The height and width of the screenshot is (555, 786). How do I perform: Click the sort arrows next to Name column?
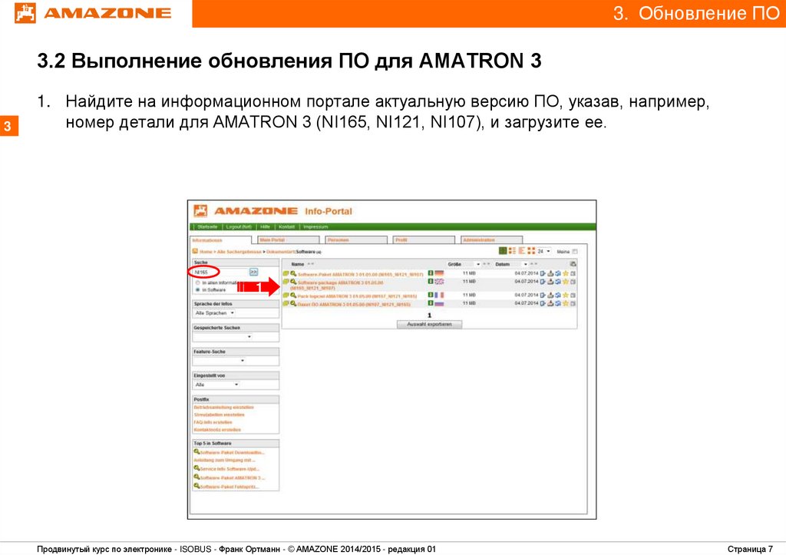click(x=311, y=264)
